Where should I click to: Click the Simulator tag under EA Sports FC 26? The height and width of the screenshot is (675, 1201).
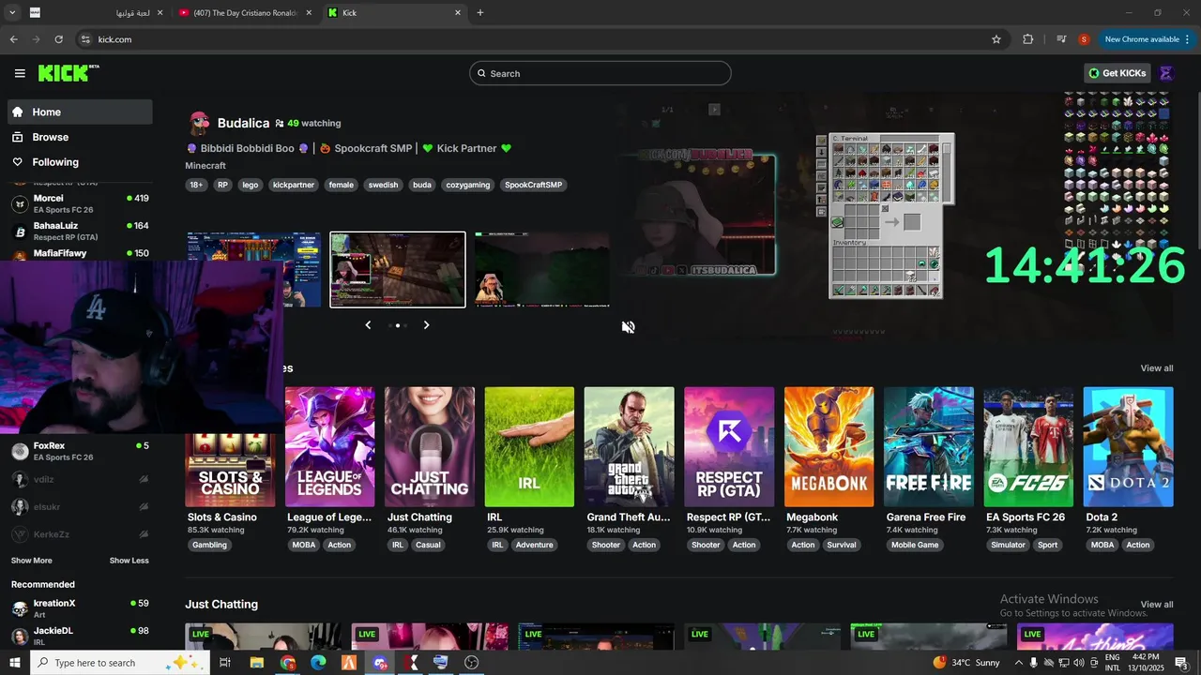pyautogui.click(x=1009, y=545)
